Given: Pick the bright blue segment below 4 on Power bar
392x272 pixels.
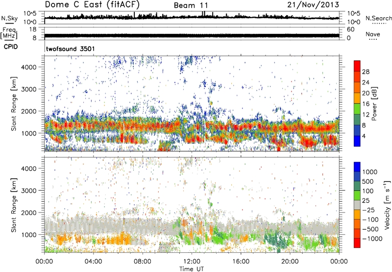Looking at the screenshot, I should coord(357,141).
